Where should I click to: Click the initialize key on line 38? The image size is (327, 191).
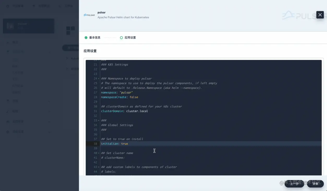coord(109,144)
